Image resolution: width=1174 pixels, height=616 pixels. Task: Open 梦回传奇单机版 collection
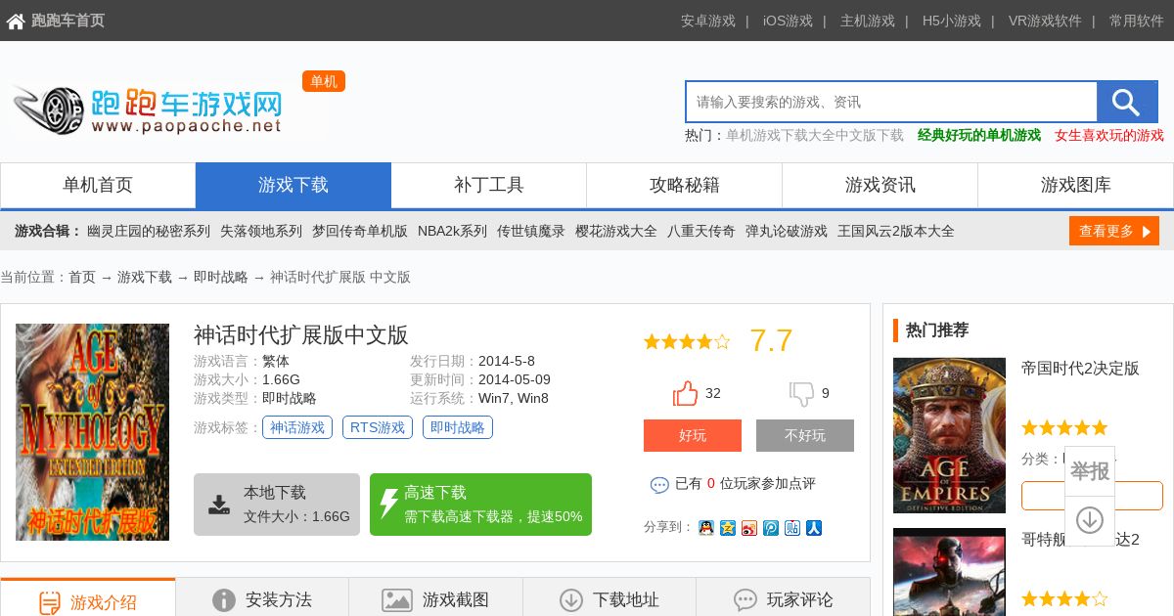[x=360, y=231]
